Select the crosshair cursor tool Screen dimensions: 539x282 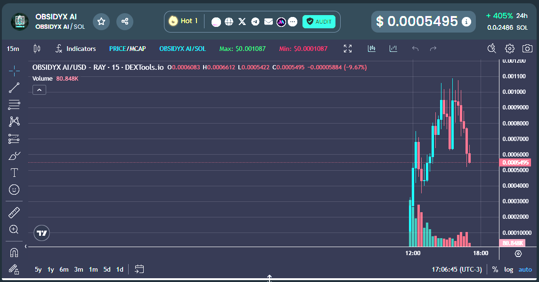tap(14, 71)
